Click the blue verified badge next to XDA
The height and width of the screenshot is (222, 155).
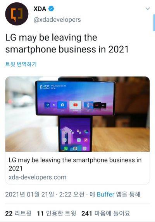click(51, 9)
